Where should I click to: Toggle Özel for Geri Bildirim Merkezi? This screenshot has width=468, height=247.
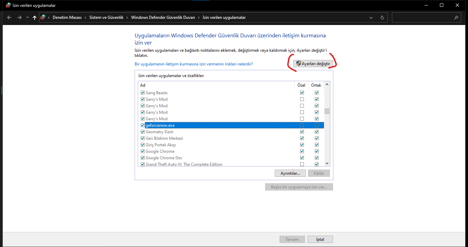[302, 138]
